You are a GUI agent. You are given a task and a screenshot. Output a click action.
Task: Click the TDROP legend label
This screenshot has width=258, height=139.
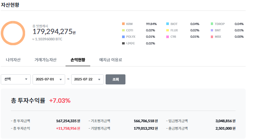(x=220, y=24)
